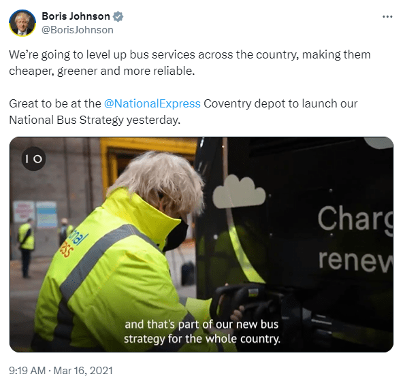Screen dimensions: 405x383
Task: Click the 'renew' lettering on the bus
Action: point(355,260)
